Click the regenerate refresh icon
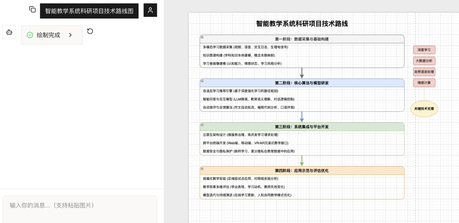 tap(90, 31)
